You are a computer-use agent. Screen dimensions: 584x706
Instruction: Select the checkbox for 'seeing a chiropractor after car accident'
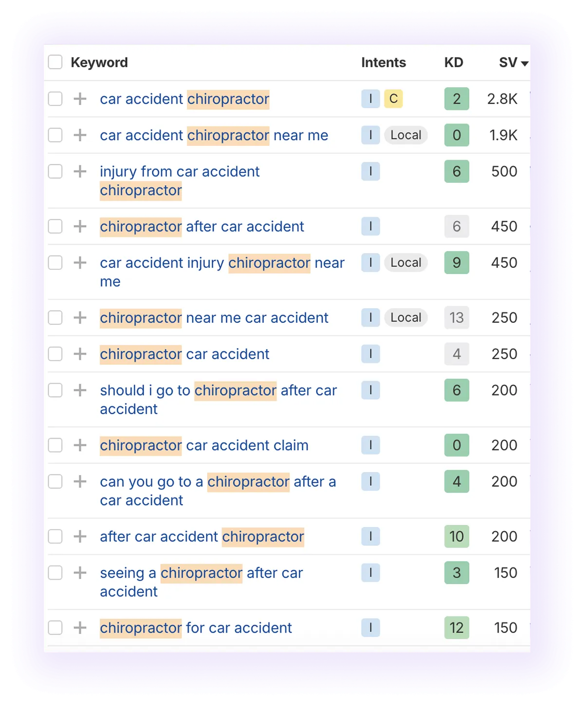(x=55, y=573)
